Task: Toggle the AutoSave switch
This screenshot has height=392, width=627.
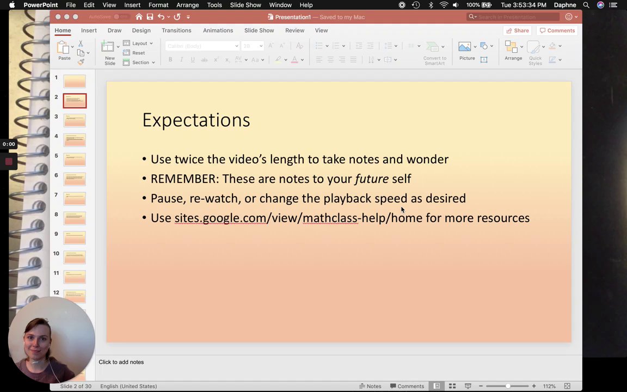Action: [x=122, y=17]
